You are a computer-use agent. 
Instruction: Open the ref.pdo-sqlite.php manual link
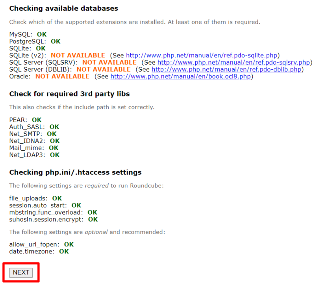[202, 55]
